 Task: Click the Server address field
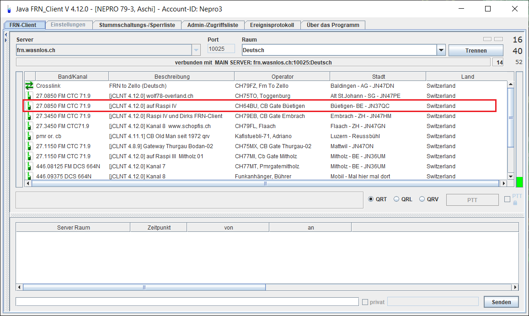click(104, 50)
